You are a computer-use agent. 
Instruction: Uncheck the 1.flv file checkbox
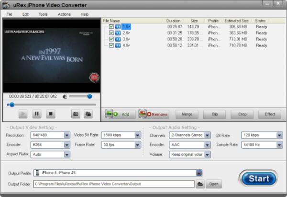point(111,27)
